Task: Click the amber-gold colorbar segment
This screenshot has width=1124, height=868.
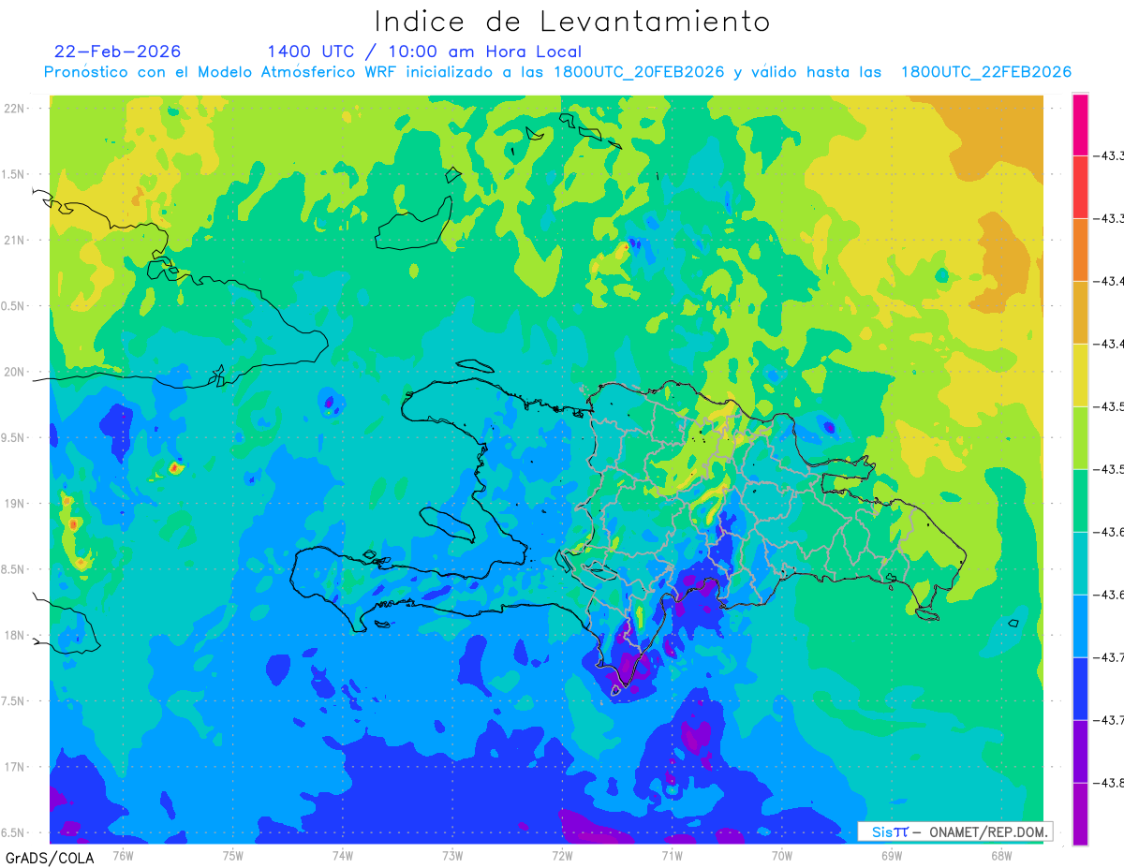Action: tap(1080, 313)
